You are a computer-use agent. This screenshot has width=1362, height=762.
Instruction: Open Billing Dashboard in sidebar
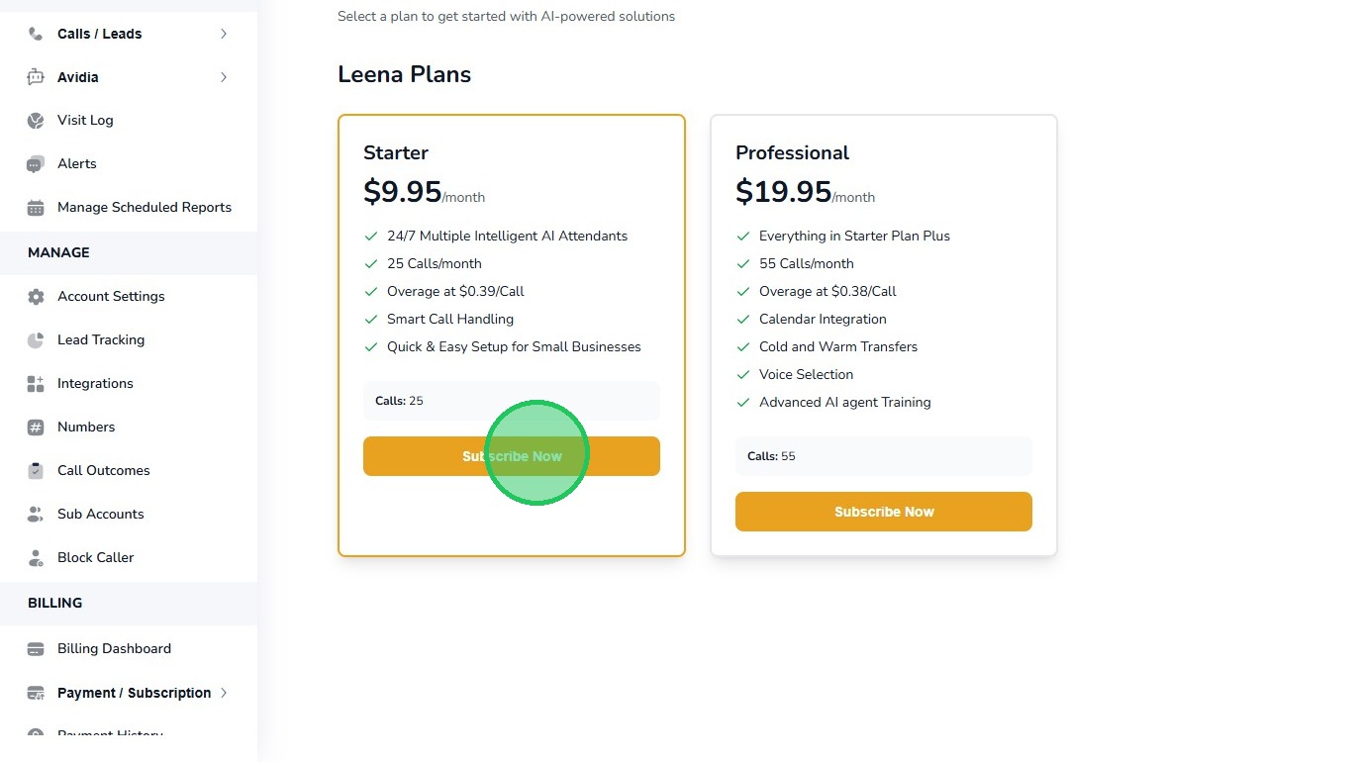(114, 649)
